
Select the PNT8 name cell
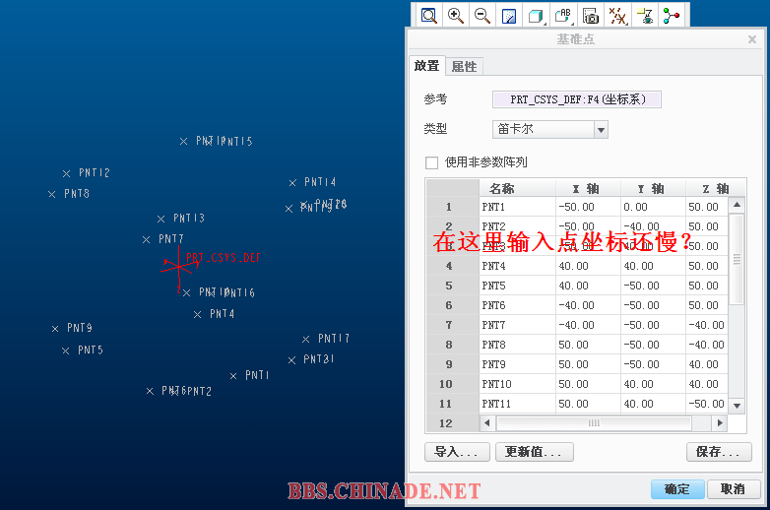[x=517, y=345]
